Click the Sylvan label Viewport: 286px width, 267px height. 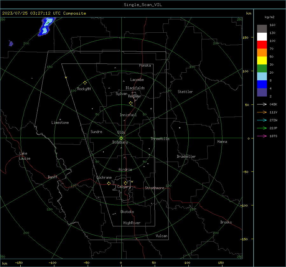tap(121, 94)
